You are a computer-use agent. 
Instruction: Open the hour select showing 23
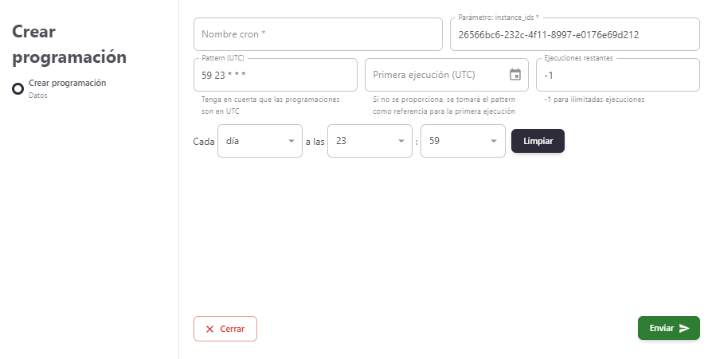pos(362,141)
